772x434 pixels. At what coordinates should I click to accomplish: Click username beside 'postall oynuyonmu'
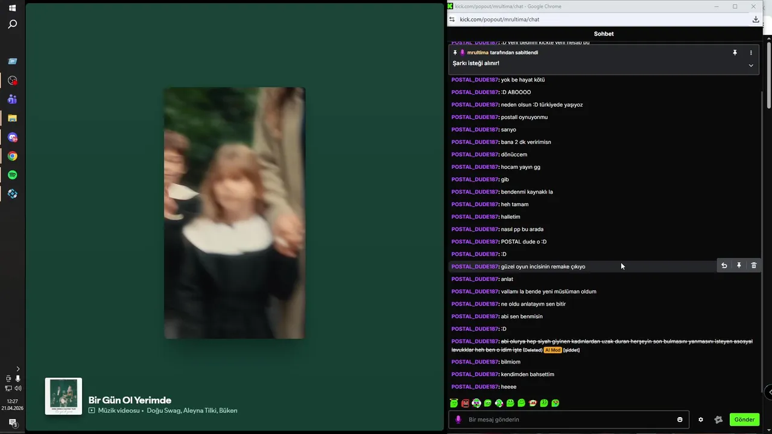point(475,117)
